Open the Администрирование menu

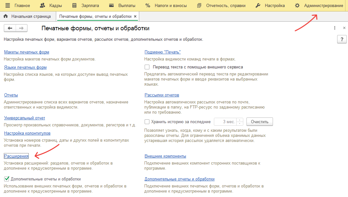tap(324, 5)
